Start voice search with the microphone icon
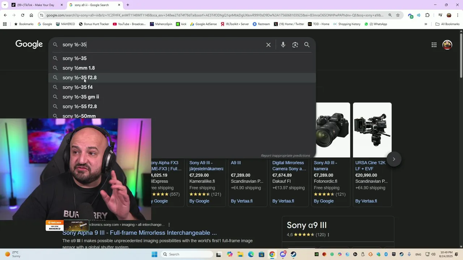Viewport: 463px width, 260px height. (283, 45)
